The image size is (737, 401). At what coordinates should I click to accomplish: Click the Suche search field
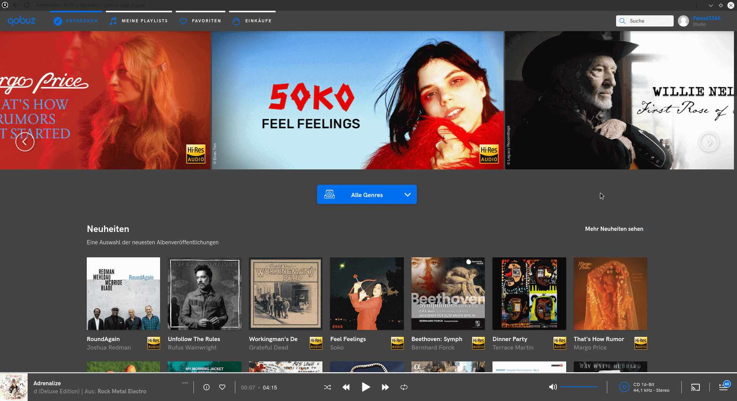(x=645, y=21)
